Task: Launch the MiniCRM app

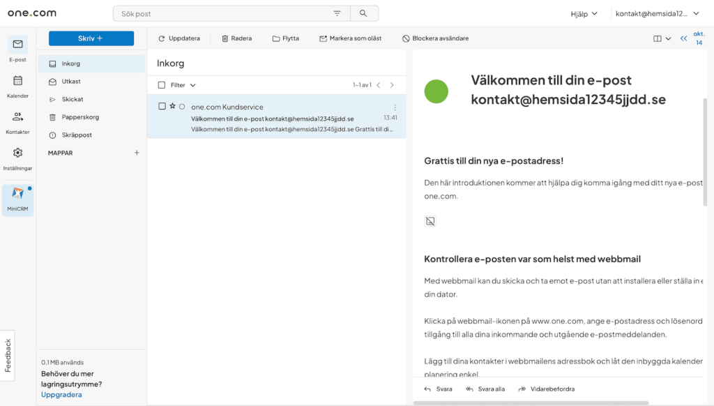Action: pyautogui.click(x=17, y=200)
